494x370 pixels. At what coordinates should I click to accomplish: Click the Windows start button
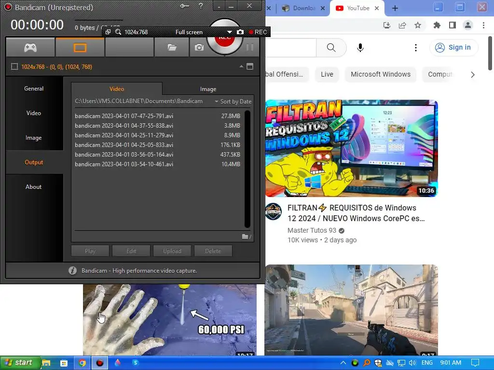pyautogui.click(x=20, y=363)
